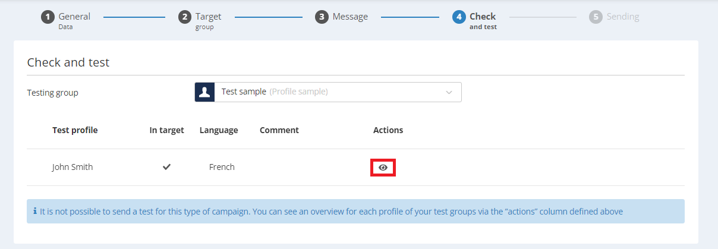Image resolution: width=718 pixels, height=249 pixels.
Task: Click the Language column header
Action: click(219, 130)
